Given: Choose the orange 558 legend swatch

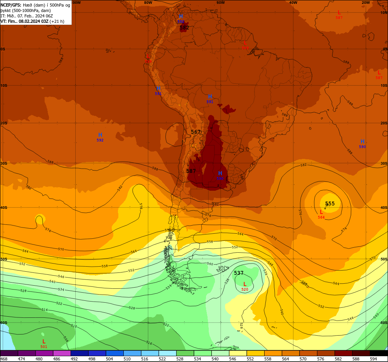Looking at the screenshot, I should point(273,353).
